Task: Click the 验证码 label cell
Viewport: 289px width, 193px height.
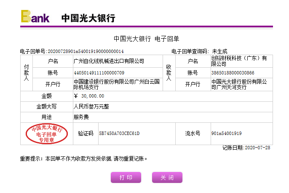Action: 86,133
